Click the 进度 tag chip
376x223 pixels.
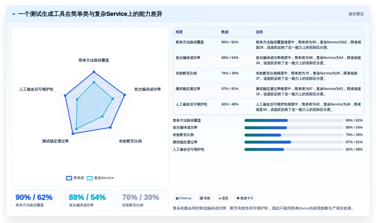pos(223,198)
